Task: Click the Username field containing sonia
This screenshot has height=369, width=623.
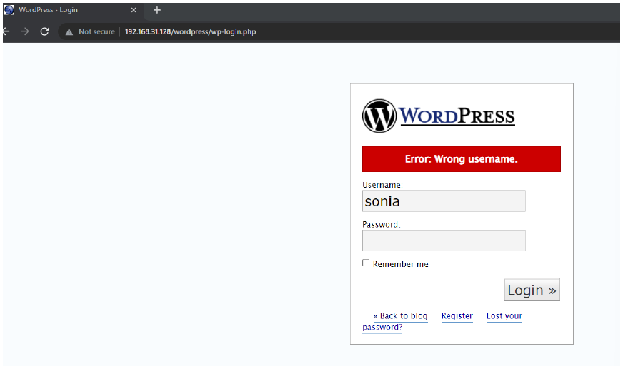Action: point(444,201)
